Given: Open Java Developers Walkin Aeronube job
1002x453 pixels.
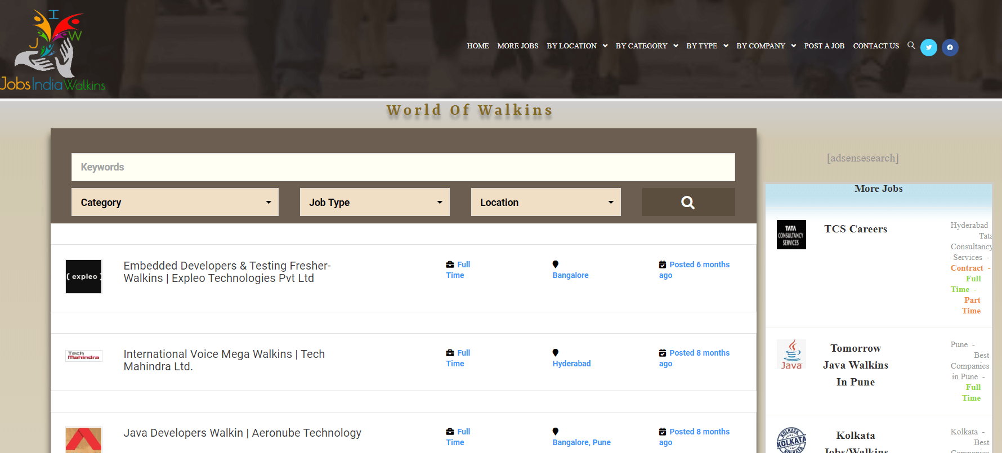Looking at the screenshot, I should click(x=243, y=433).
